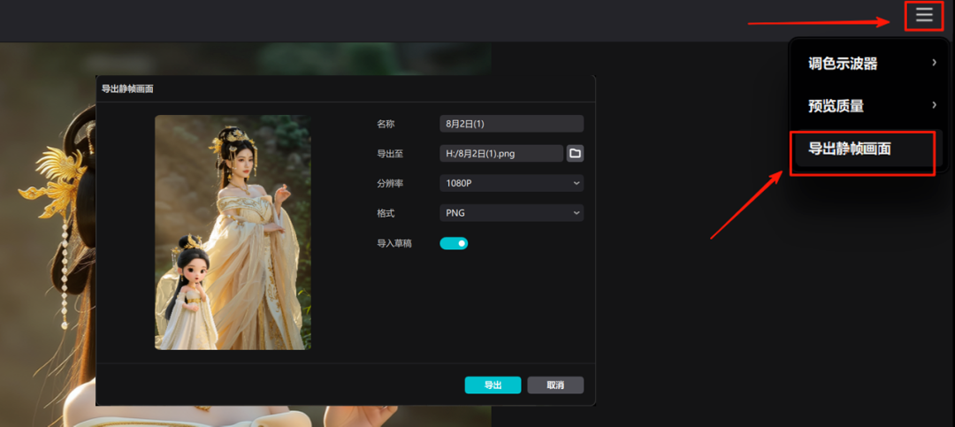Click the 名称 label

tap(386, 124)
